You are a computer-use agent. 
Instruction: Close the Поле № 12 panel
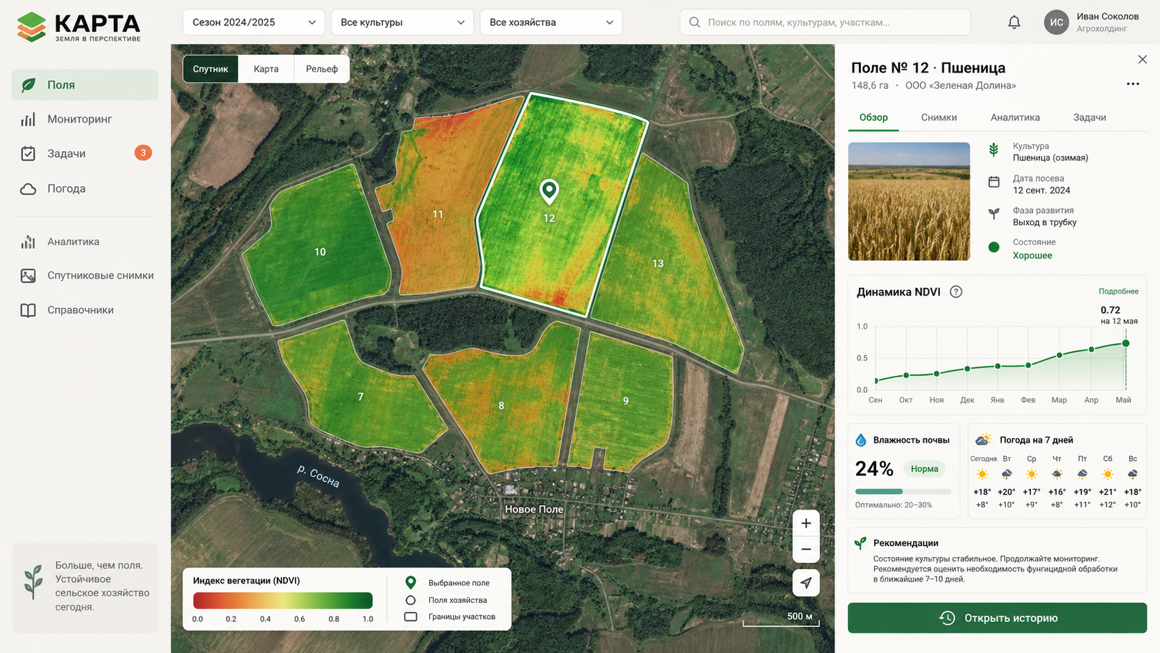pos(1142,60)
